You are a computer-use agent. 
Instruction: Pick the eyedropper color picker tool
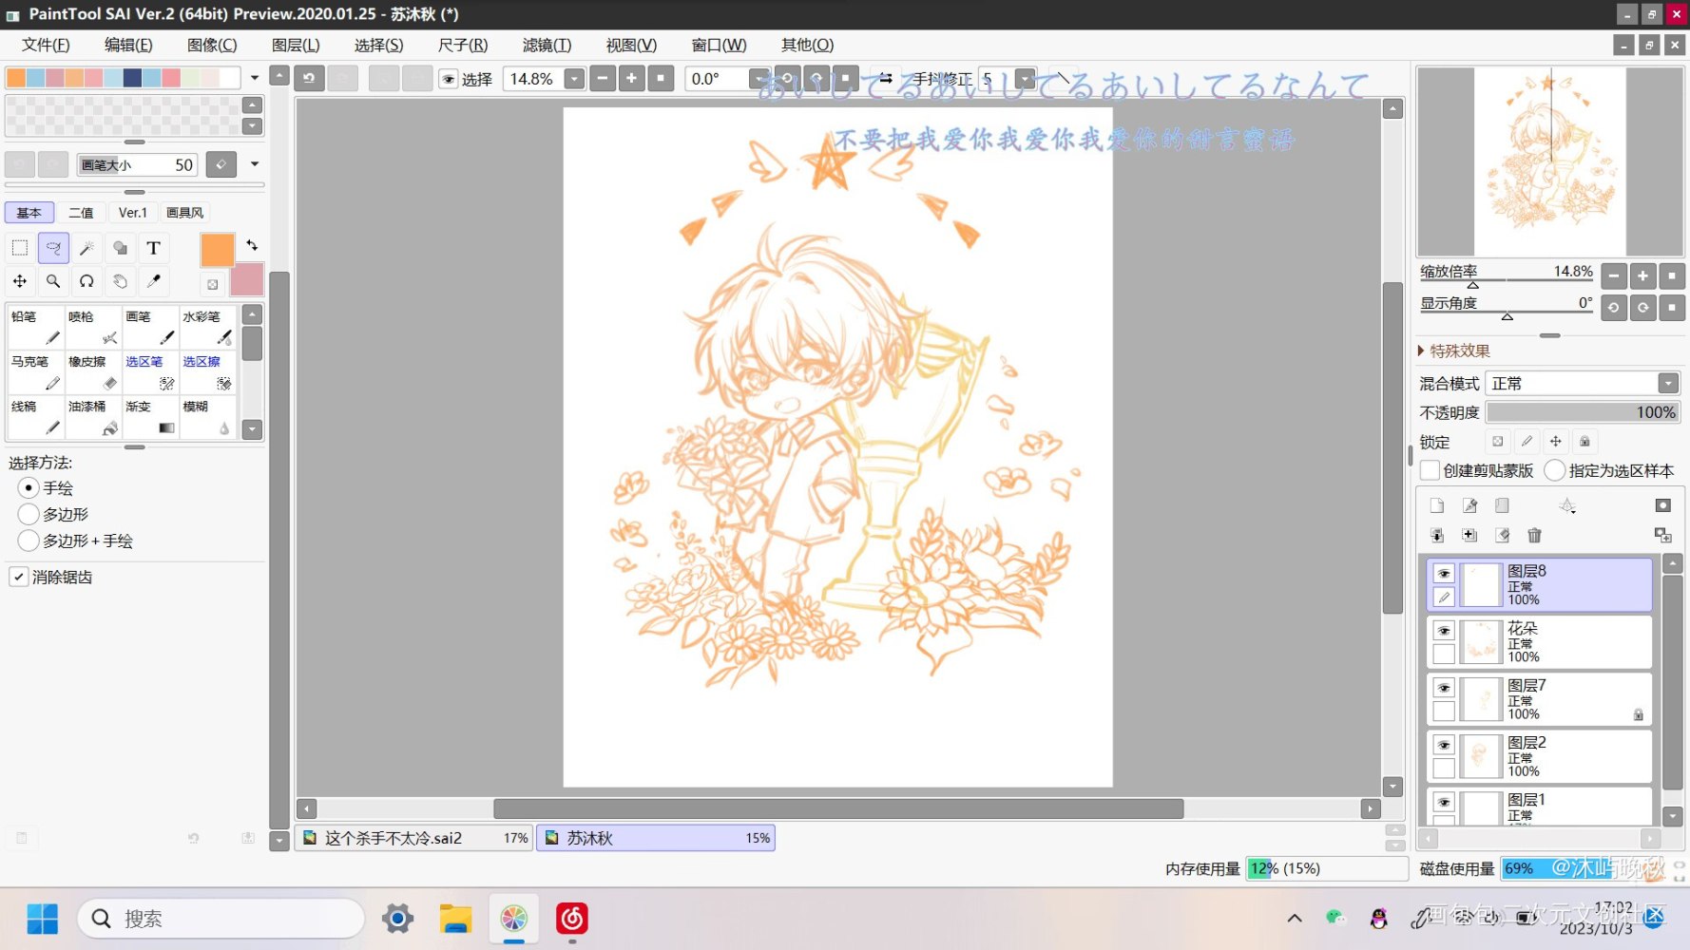point(153,281)
